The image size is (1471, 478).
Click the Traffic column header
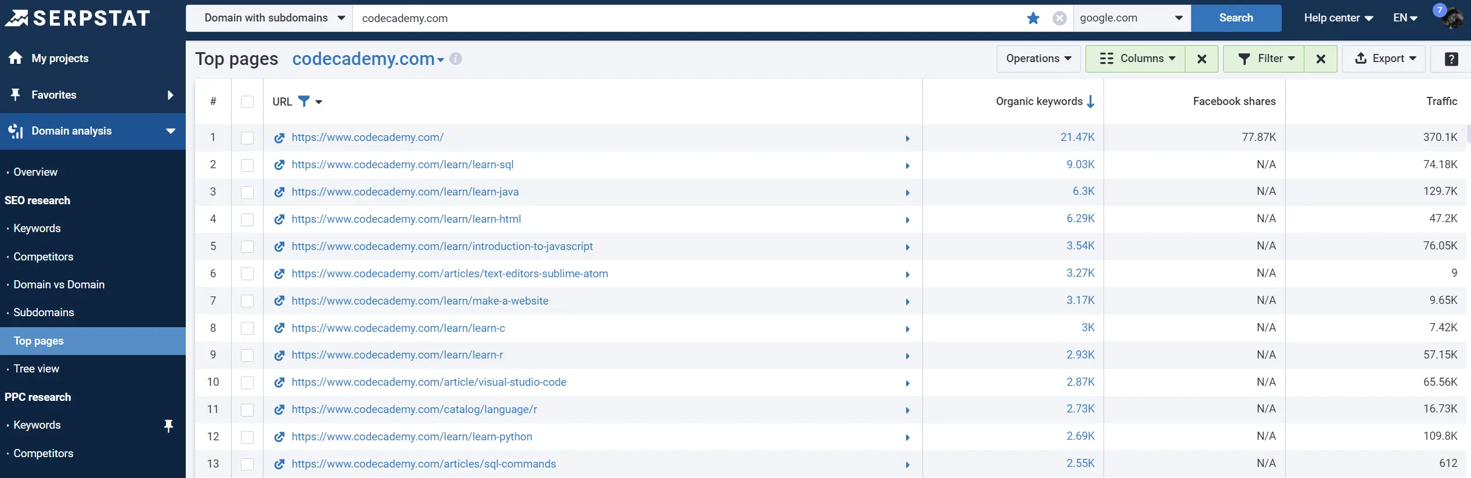coord(1441,102)
